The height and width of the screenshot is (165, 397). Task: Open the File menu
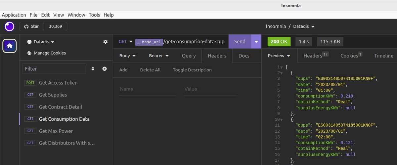(x=33, y=15)
